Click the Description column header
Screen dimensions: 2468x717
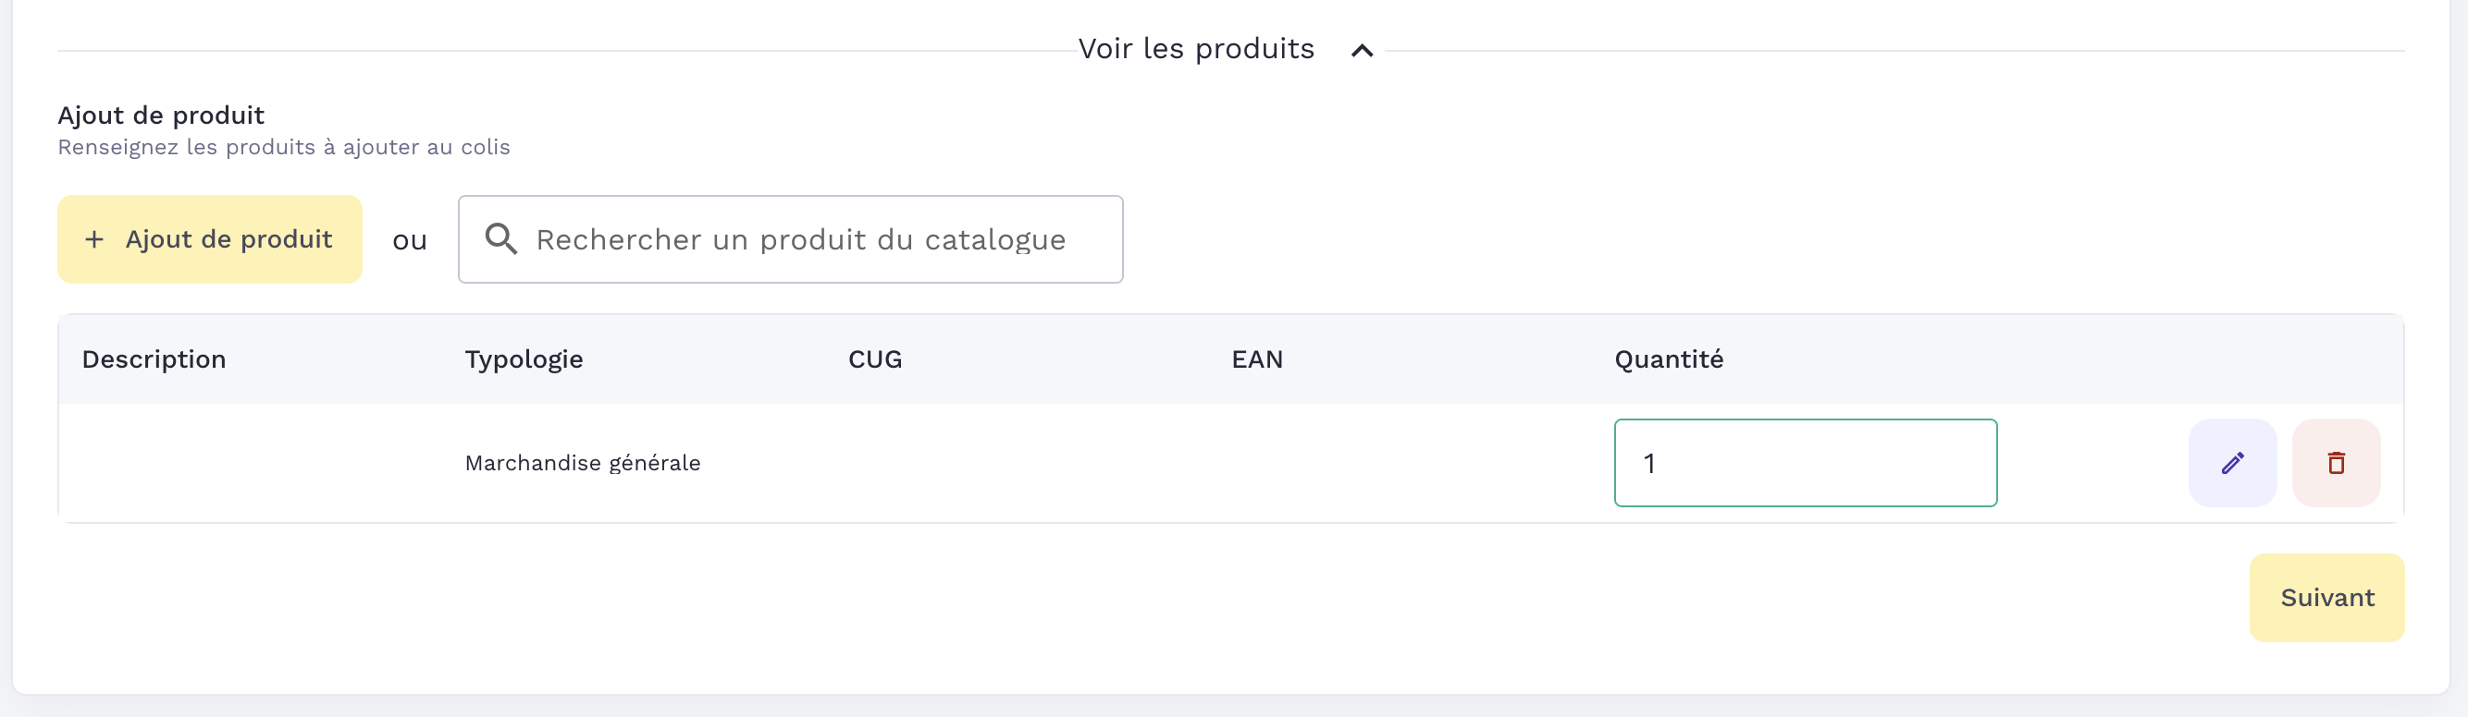coord(154,359)
